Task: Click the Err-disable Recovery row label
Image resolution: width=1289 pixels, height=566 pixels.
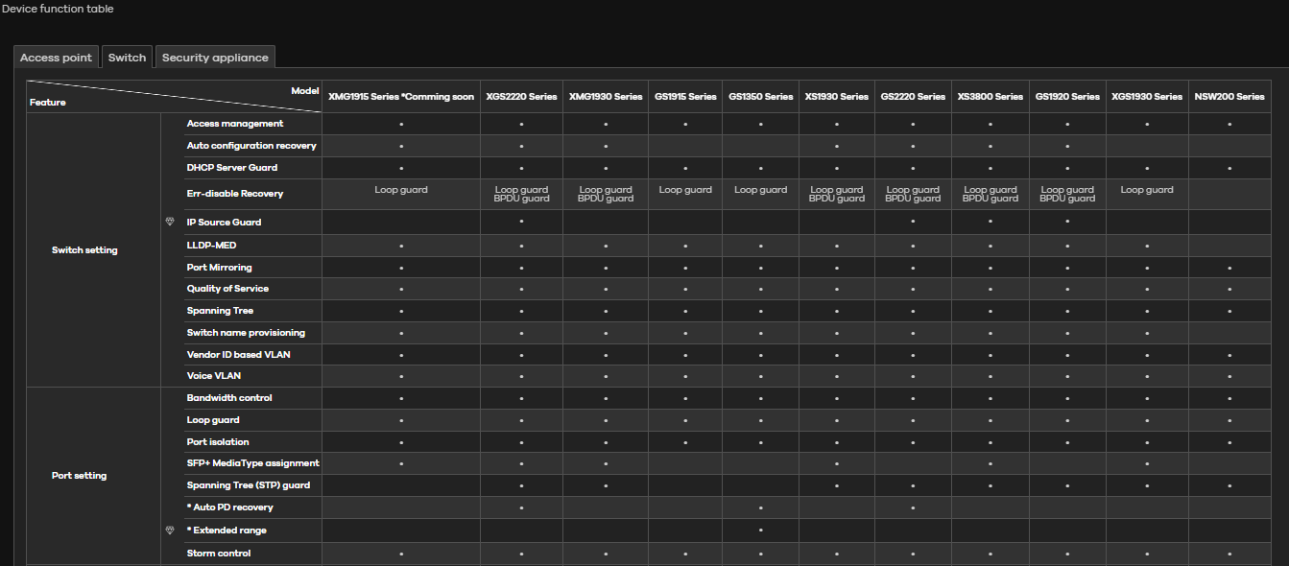Action: tap(234, 194)
